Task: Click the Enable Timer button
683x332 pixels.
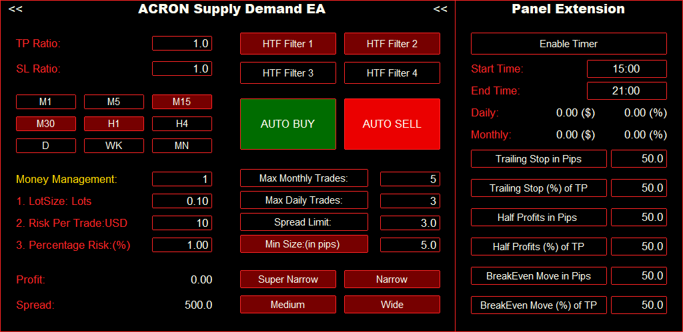Action: click(x=569, y=44)
